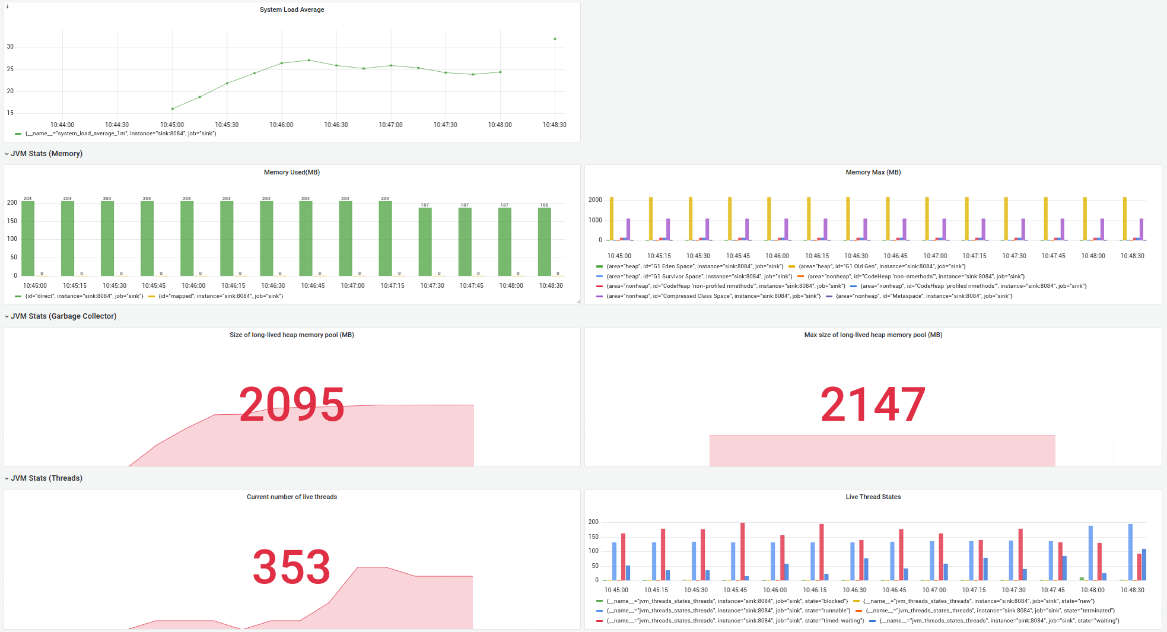
Task: Click the state="terminated" legend color swatch
Action: (859, 611)
